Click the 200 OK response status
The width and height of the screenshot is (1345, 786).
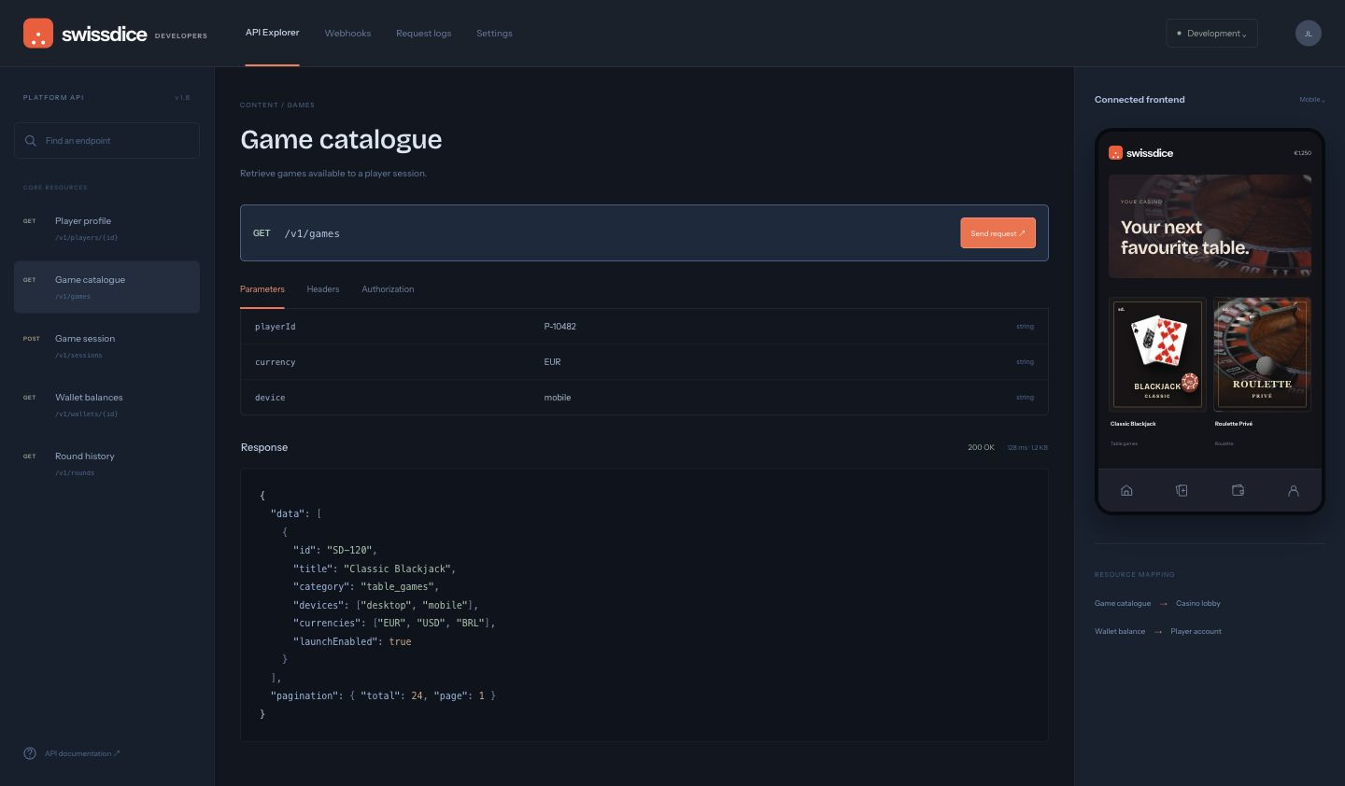(981, 448)
